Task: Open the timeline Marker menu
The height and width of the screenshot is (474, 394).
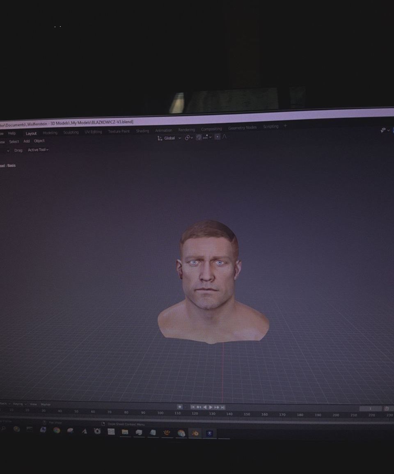Action: coord(46,405)
